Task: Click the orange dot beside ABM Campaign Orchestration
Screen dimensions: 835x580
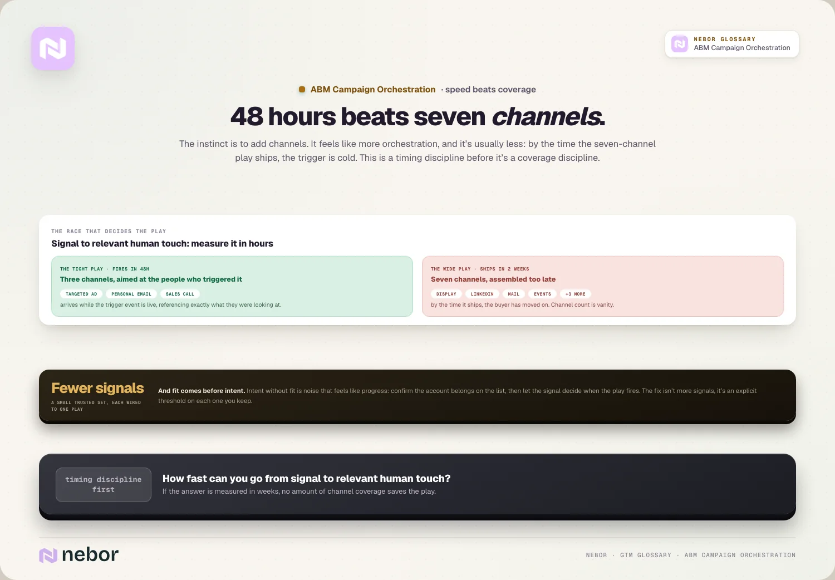Action: point(302,89)
